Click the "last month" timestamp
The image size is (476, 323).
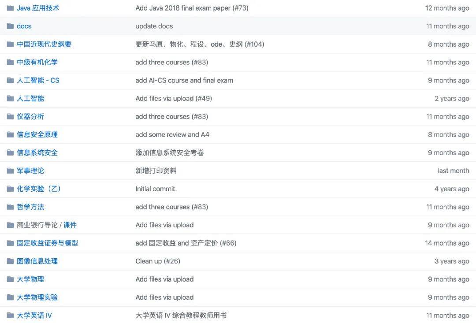coord(453,171)
